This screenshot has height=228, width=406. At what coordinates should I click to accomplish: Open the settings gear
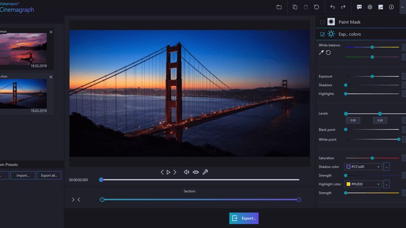[x=370, y=7]
